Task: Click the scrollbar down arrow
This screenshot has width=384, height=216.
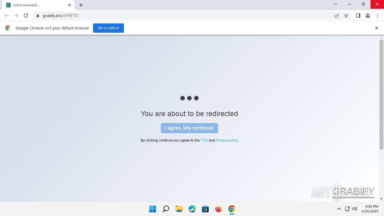Action: (381, 199)
